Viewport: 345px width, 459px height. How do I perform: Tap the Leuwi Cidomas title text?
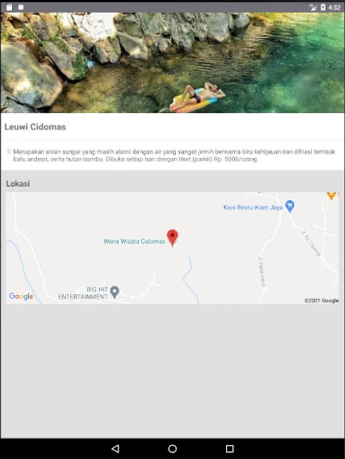(x=35, y=127)
